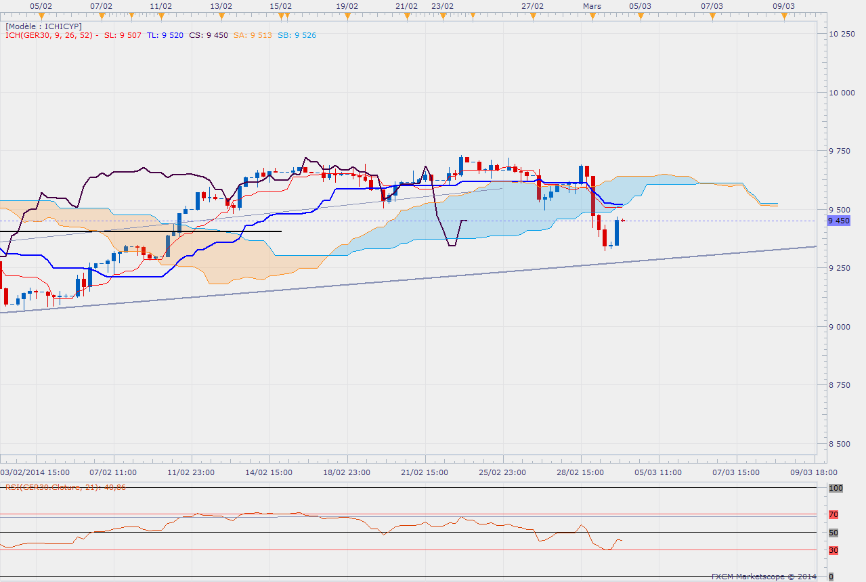Click the orange marker below 21/02
Image resolution: width=866 pixels, height=582 pixels.
coord(406,16)
